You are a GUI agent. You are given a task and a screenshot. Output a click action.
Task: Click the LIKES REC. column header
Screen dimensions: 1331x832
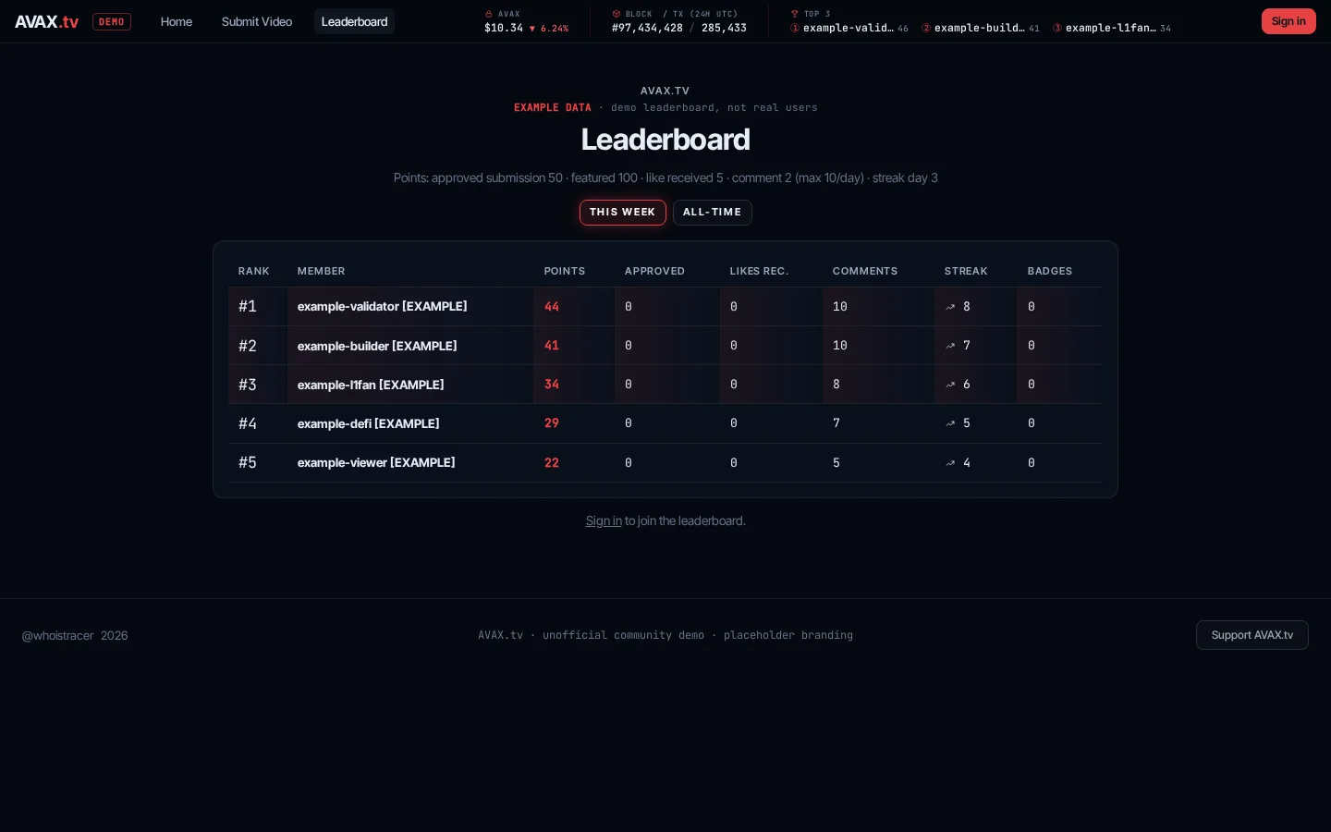(x=759, y=272)
